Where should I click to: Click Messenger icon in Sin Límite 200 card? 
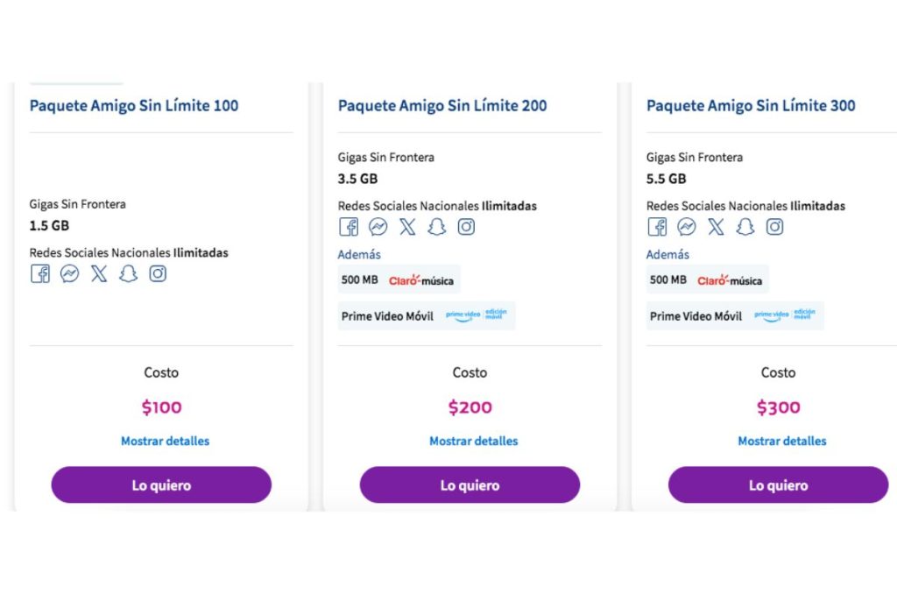click(378, 227)
